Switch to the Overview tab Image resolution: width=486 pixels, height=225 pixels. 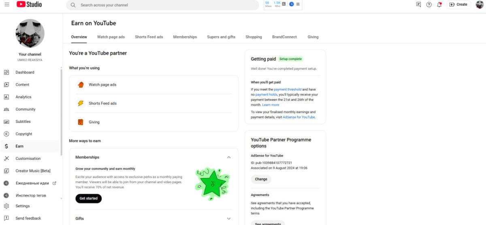[79, 37]
